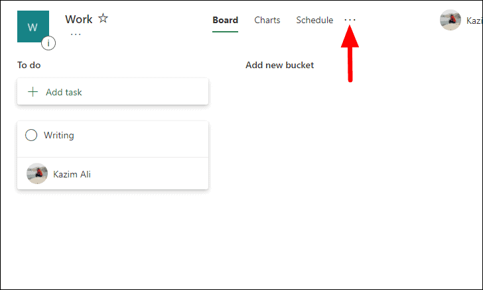Click the To do bucket title
The image size is (483, 290).
coord(29,65)
